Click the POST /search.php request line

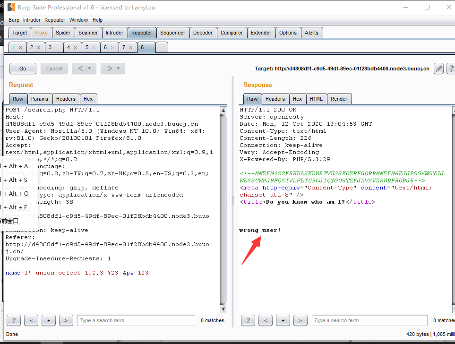coord(52,110)
